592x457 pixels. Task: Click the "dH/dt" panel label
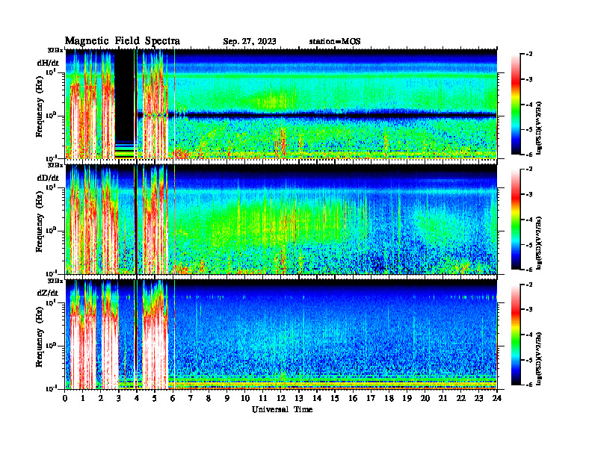pos(48,63)
